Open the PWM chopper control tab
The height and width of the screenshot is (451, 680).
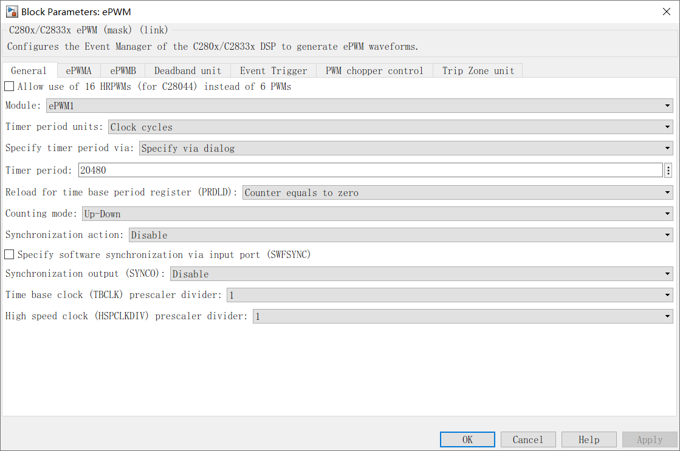(x=375, y=70)
